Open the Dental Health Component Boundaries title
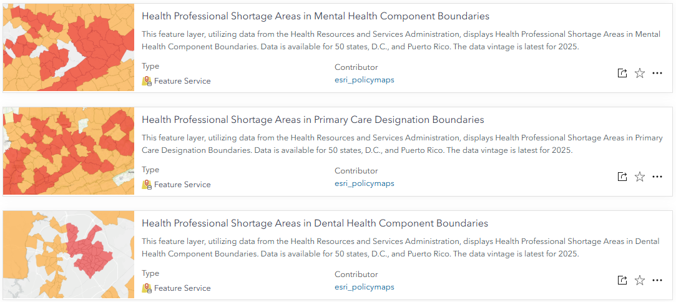676x302 pixels. tap(315, 223)
